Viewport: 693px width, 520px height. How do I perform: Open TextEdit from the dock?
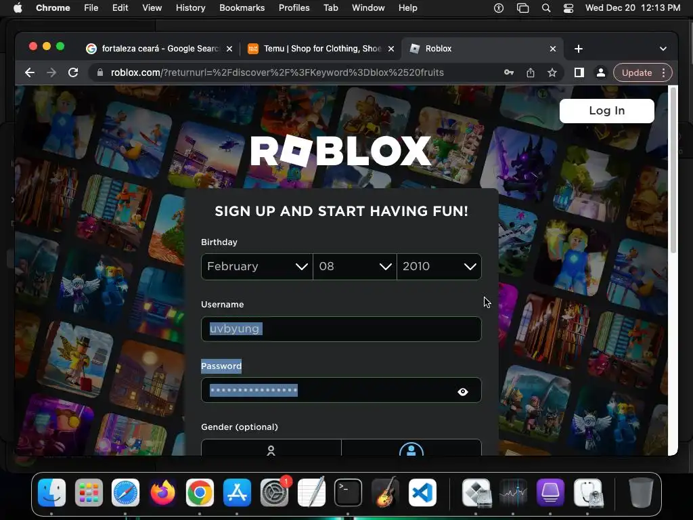click(x=311, y=493)
